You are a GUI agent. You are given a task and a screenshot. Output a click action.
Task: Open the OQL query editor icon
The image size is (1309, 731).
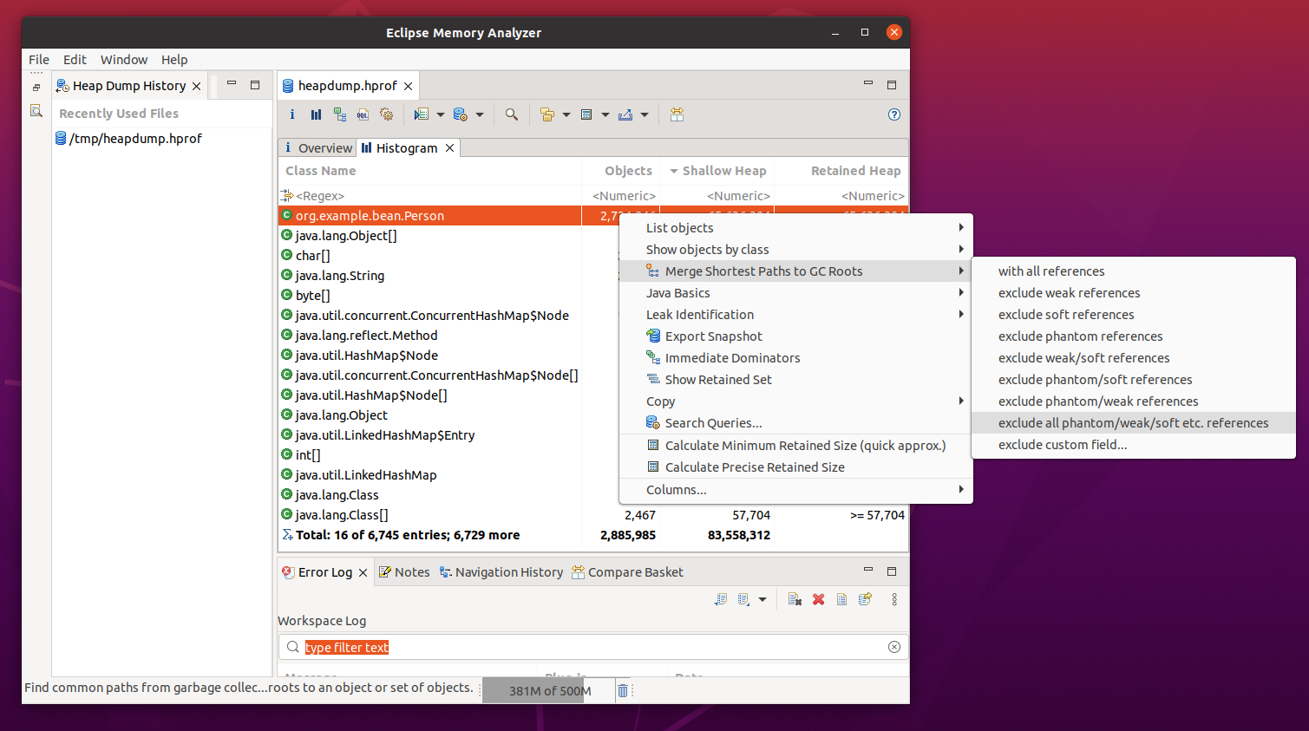click(x=363, y=114)
